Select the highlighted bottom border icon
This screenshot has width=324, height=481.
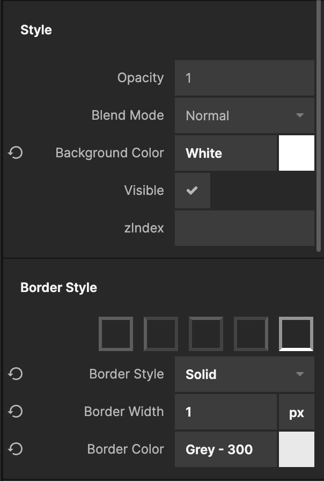point(296,334)
